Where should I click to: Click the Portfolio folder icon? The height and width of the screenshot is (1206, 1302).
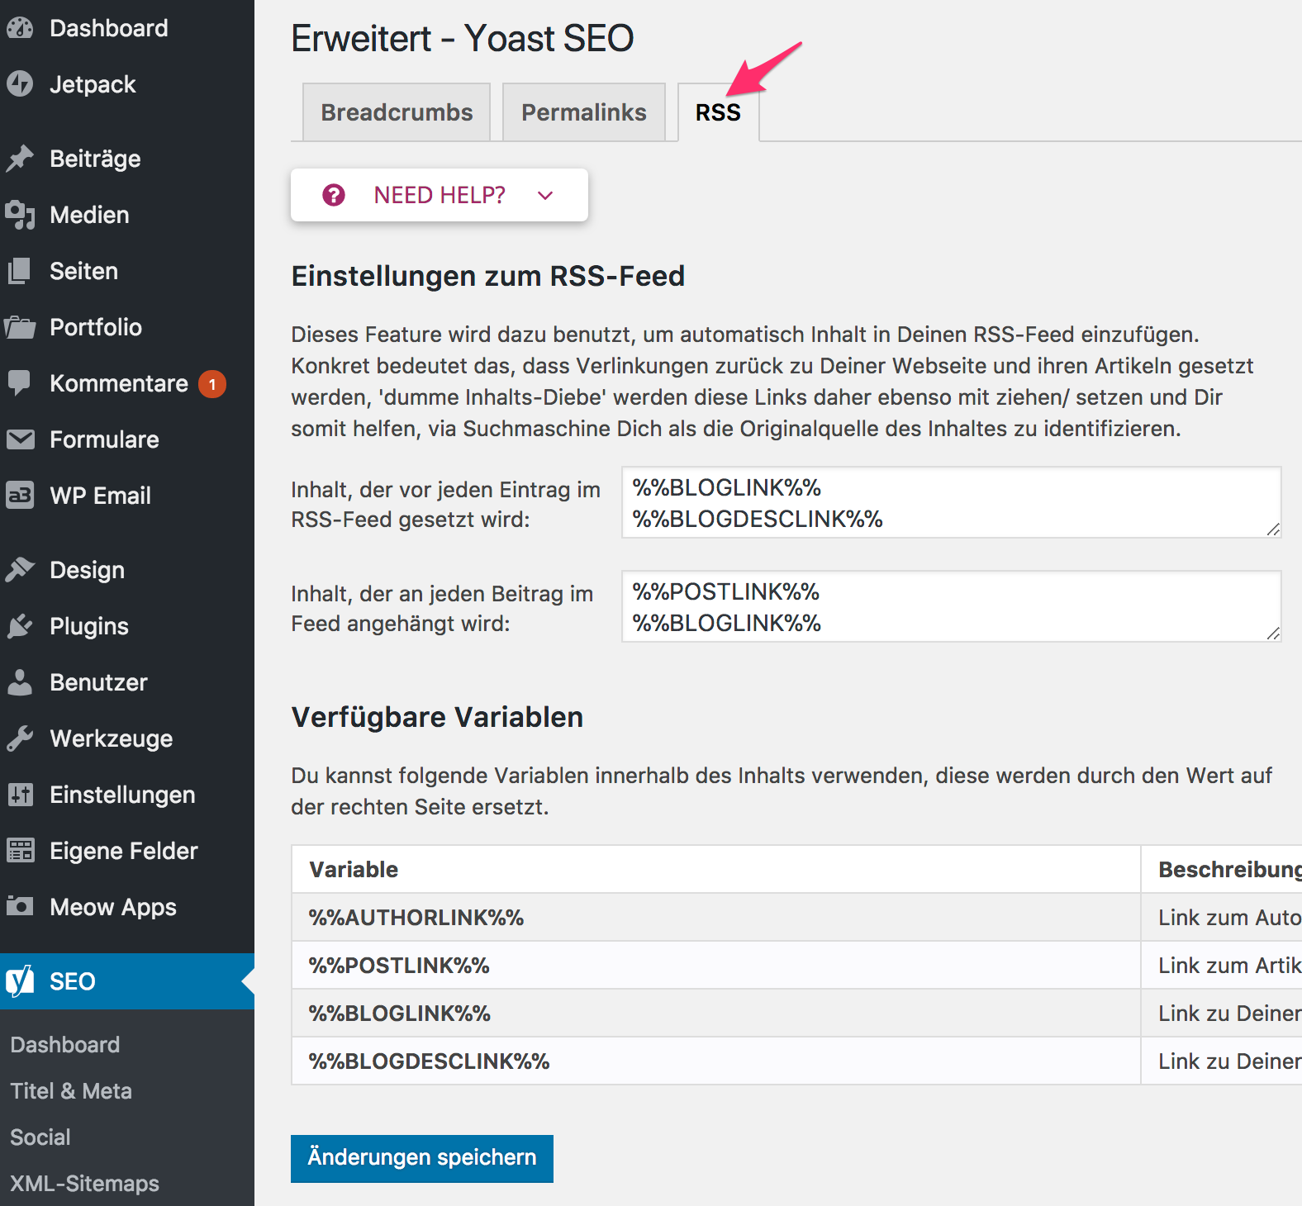20,327
